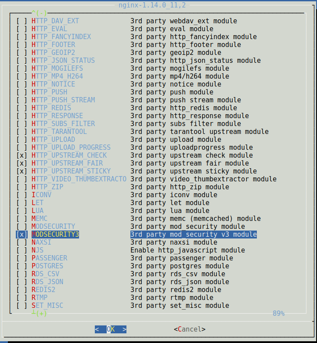Enable the NAXSI checkbox
The height and width of the screenshot is (343, 317).
(22, 242)
